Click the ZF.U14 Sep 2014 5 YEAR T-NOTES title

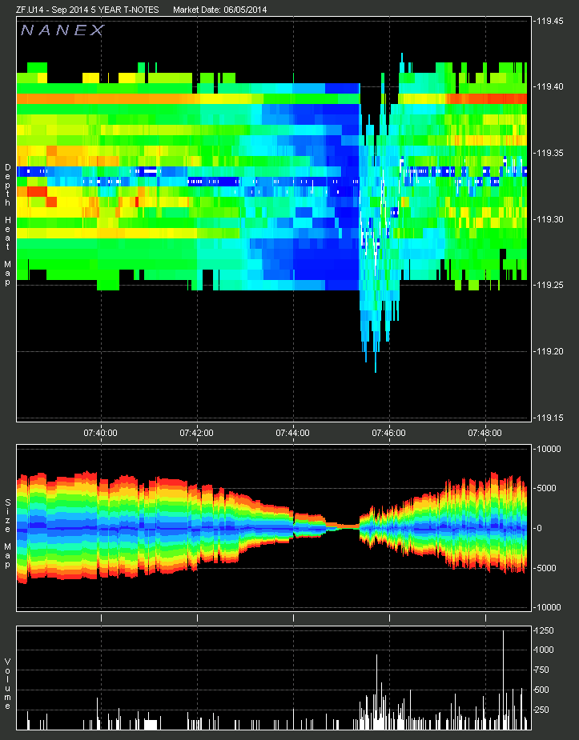click(87, 10)
